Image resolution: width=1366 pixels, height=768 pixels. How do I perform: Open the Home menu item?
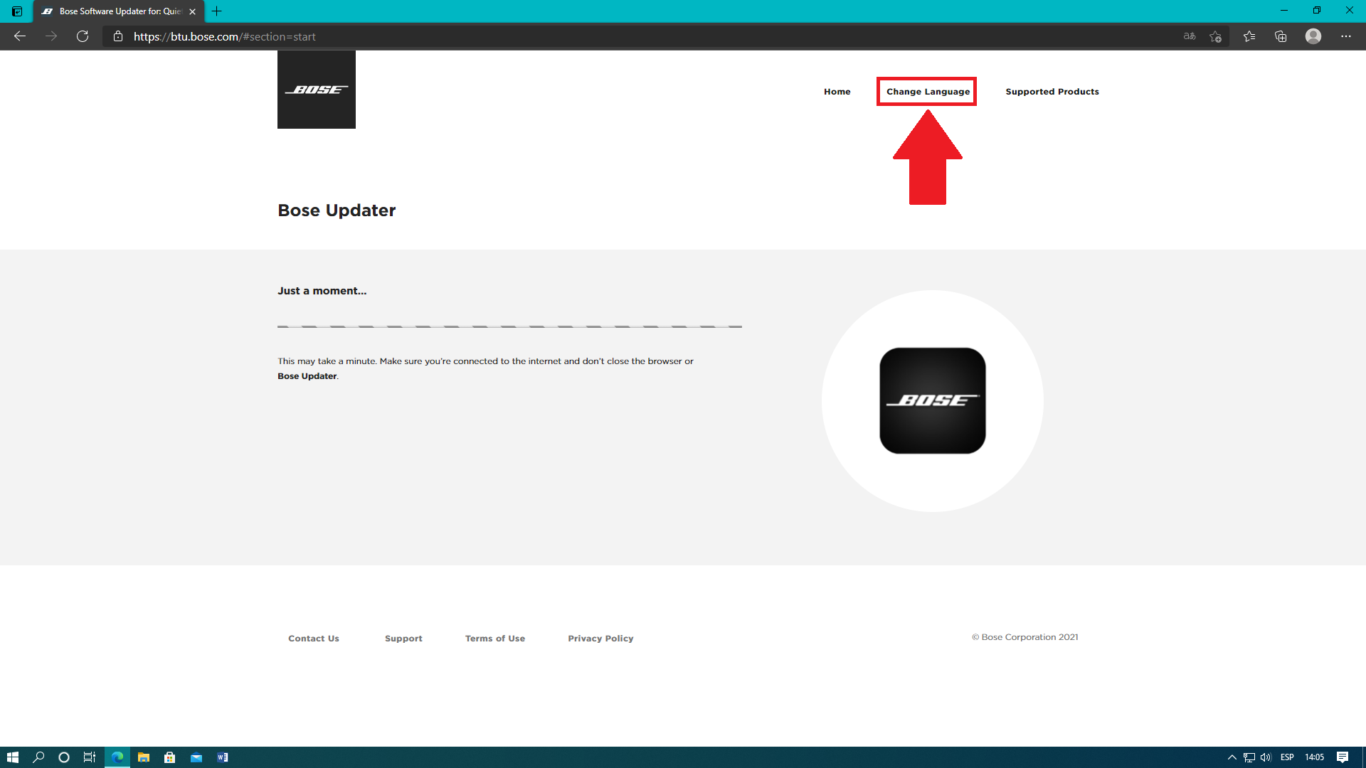click(837, 92)
